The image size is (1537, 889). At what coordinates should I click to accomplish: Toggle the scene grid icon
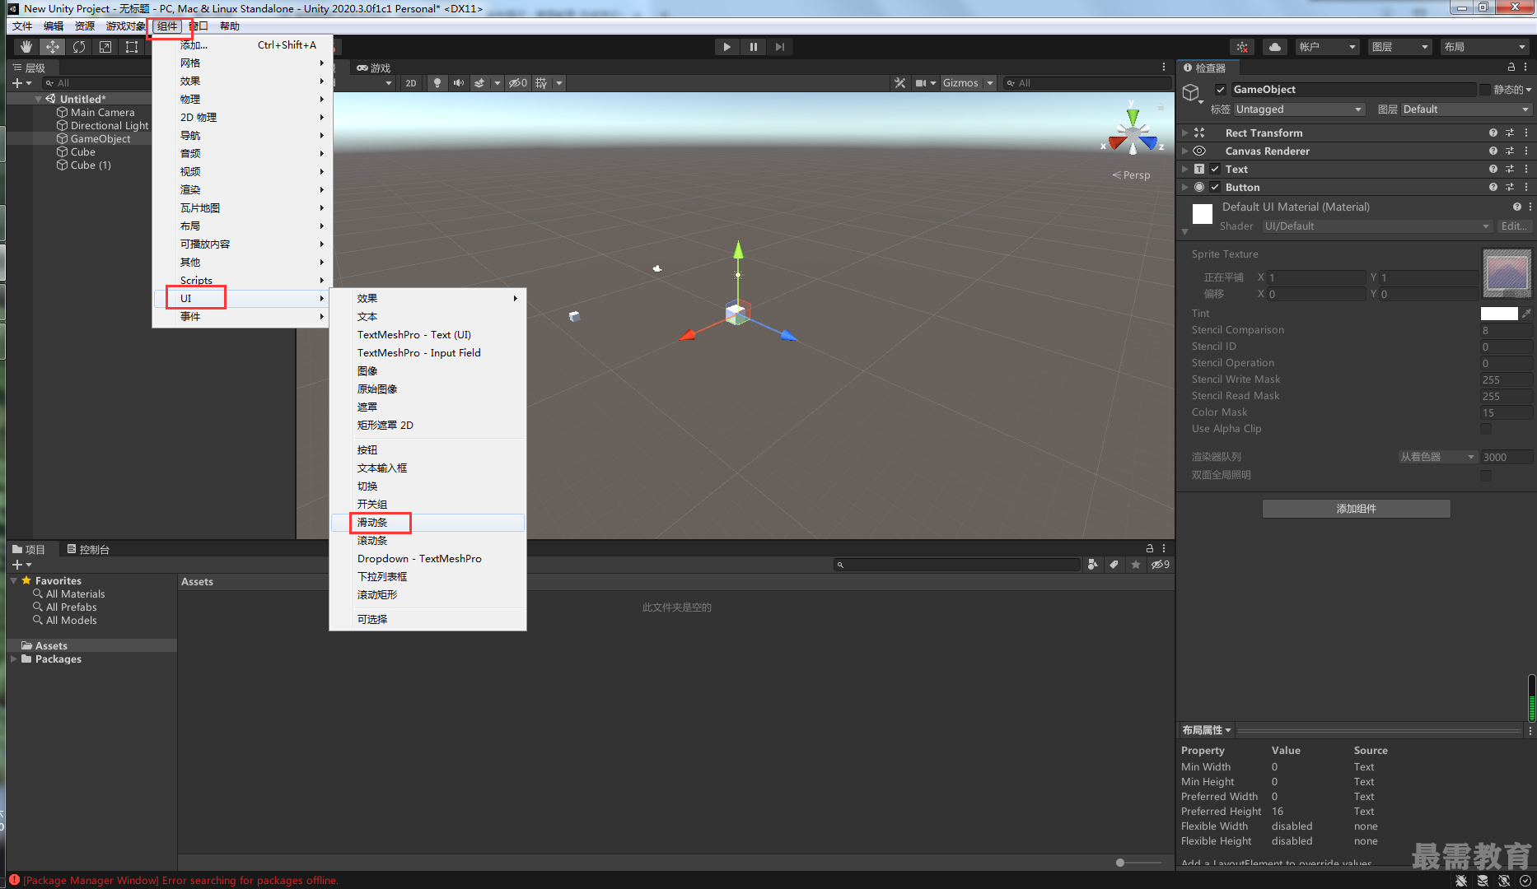click(541, 83)
